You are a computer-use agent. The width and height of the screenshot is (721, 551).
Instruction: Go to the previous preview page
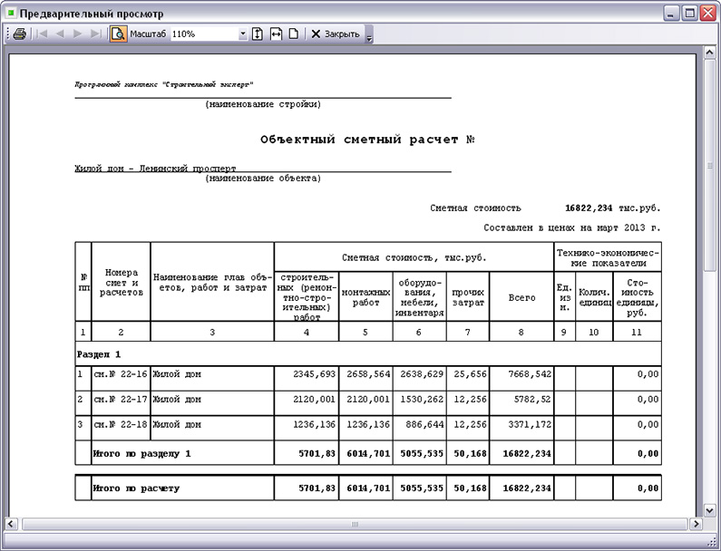tap(60, 34)
